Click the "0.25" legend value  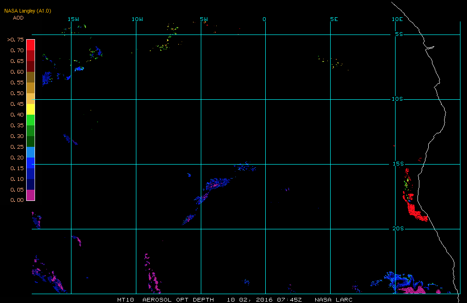(x=17, y=147)
